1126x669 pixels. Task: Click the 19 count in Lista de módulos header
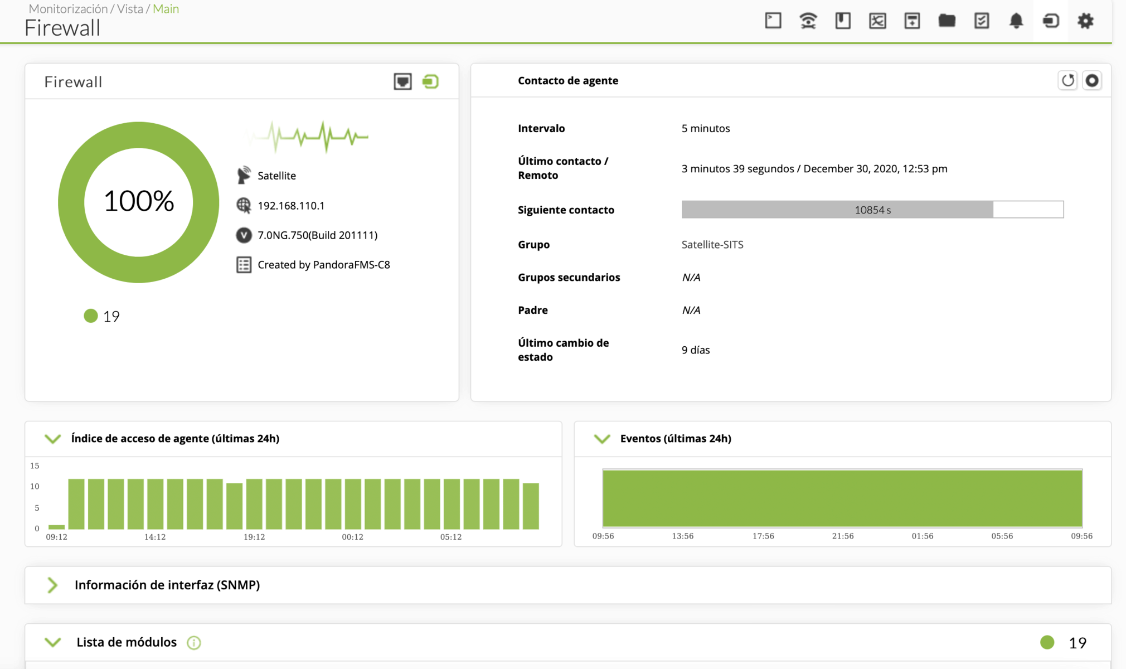click(x=1078, y=643)
